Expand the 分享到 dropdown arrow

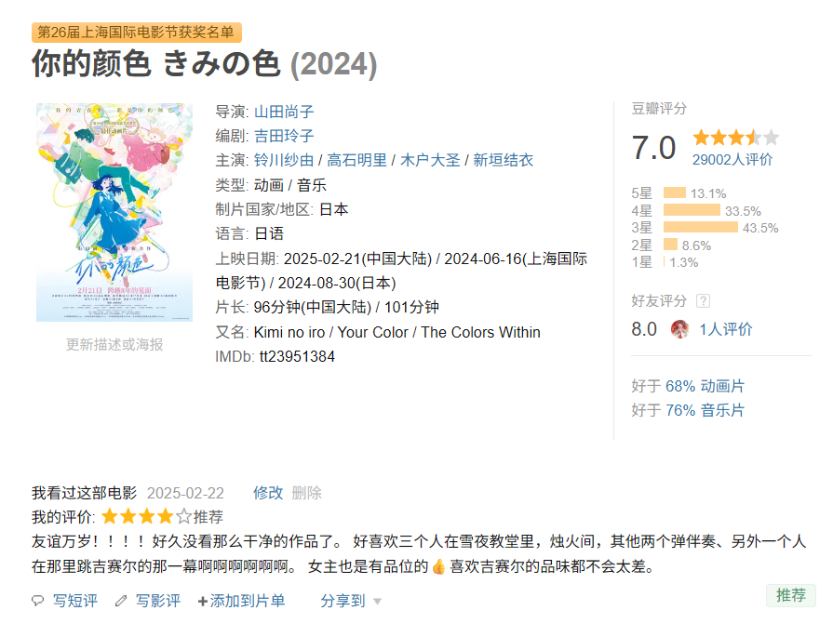coord(377,602)
